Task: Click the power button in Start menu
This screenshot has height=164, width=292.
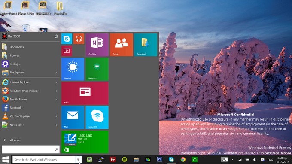Action: tap(56, 36)
